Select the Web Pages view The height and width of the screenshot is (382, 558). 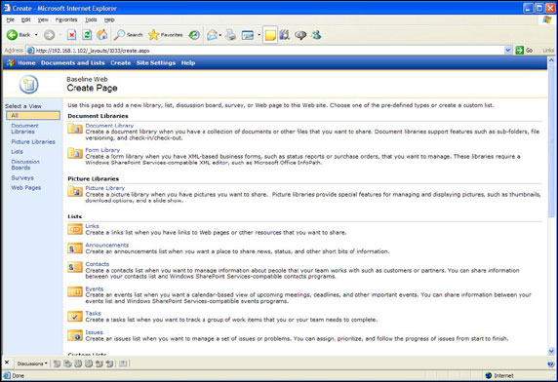(x=26, y=188)
